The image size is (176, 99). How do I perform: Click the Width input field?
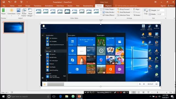161,14
